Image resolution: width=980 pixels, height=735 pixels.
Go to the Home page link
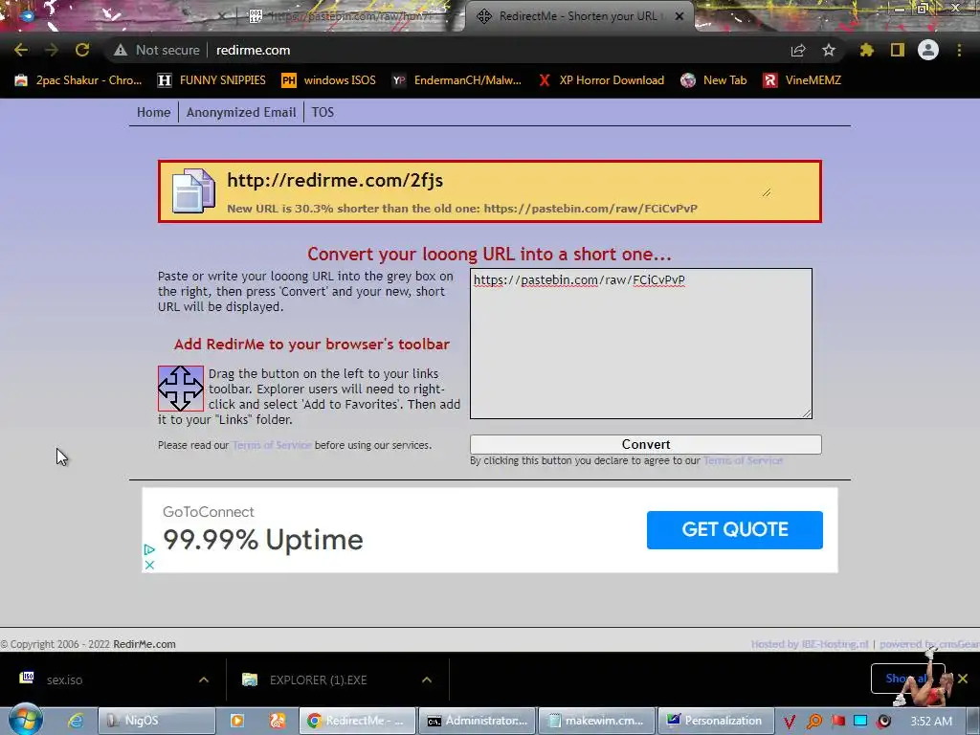(x=154, y=112)
